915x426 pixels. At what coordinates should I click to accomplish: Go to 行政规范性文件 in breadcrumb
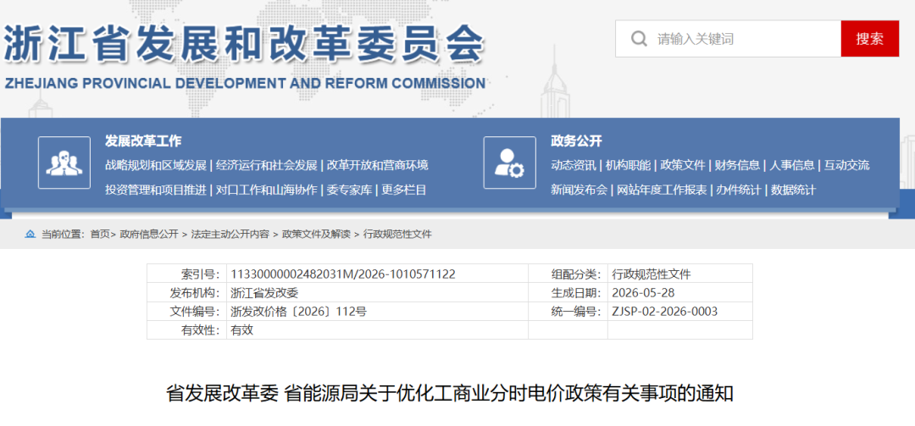coord(397,234)
